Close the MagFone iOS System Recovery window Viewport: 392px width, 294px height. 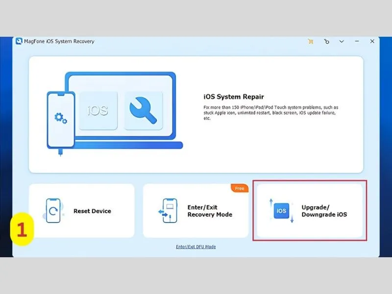coord(372,41)
